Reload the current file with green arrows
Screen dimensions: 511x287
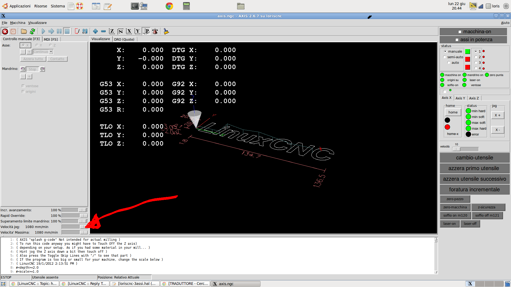[32, 32]
